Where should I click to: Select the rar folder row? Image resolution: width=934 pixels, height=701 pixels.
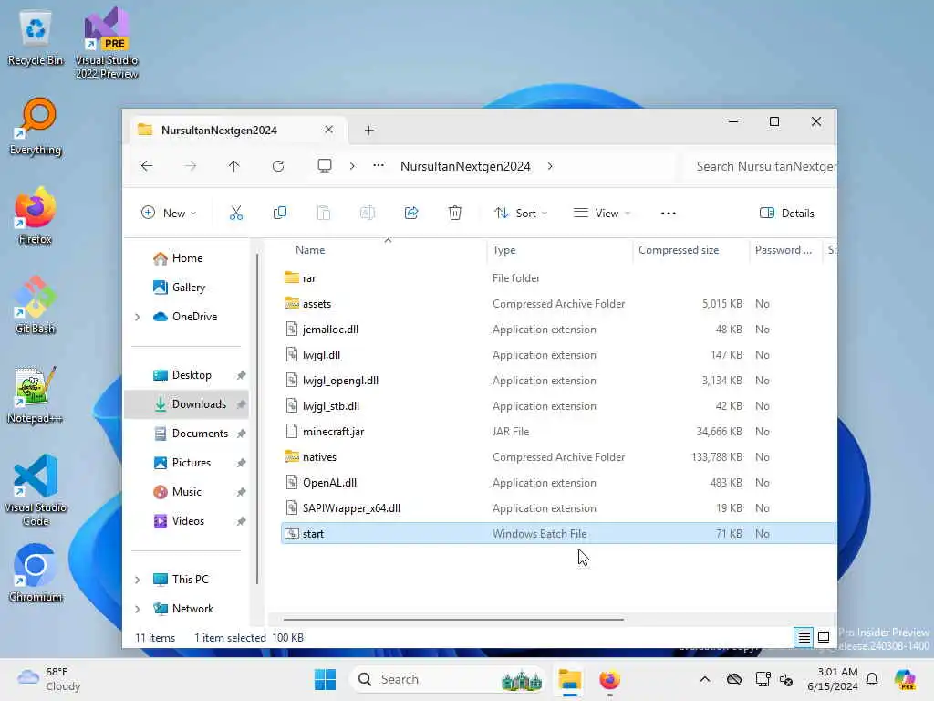558,278
